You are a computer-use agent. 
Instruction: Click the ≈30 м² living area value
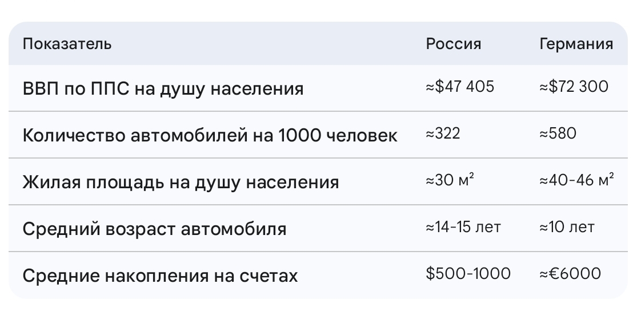(x=450, y=180)
